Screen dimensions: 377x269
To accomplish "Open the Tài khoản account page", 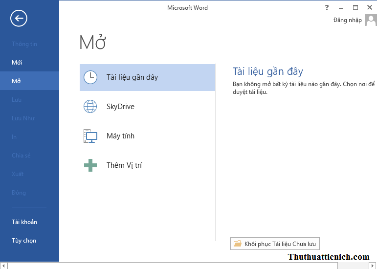I will 24,222.
